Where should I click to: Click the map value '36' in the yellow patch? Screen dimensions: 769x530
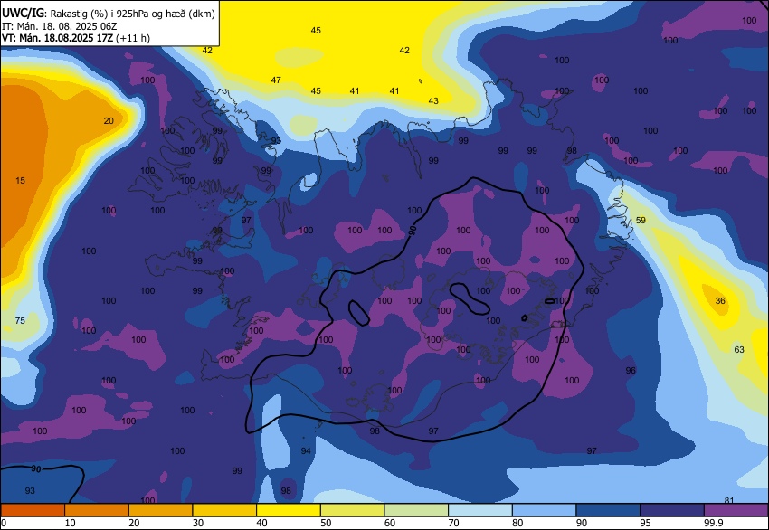coord(720,300)
